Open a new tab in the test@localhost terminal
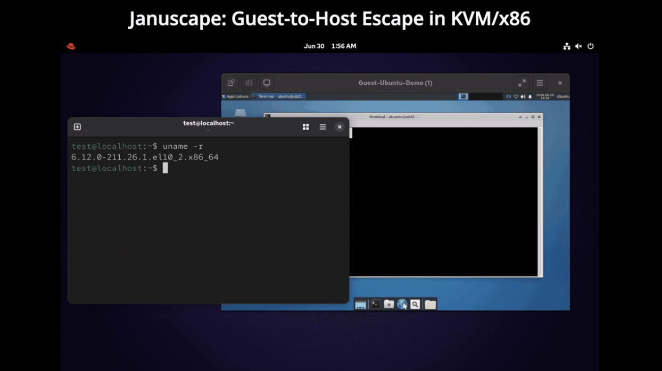Image resolution: width=662 pixels, height=371 pixels. [x=77, y=127]
